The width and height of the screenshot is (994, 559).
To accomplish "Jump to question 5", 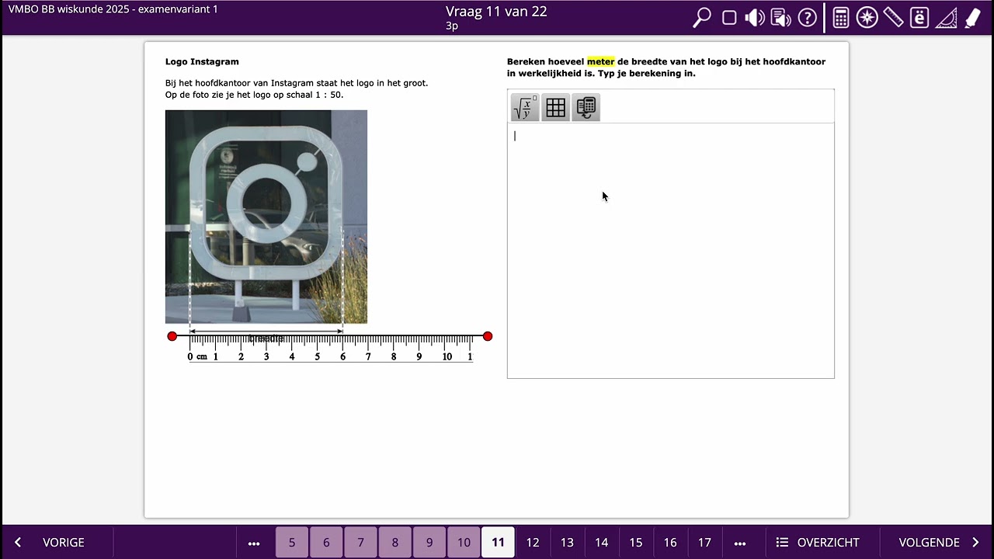I will [x=292, y=543].
